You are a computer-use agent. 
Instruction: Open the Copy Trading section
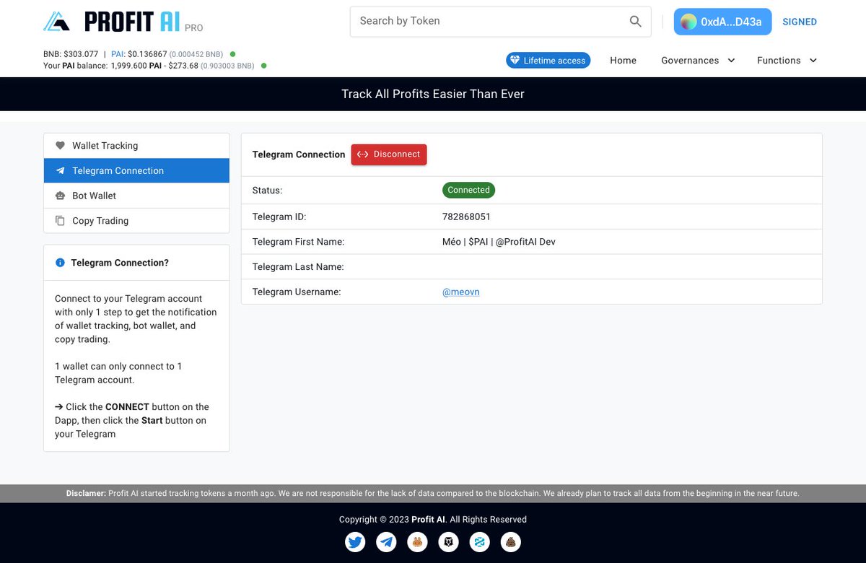pos(136,221)
